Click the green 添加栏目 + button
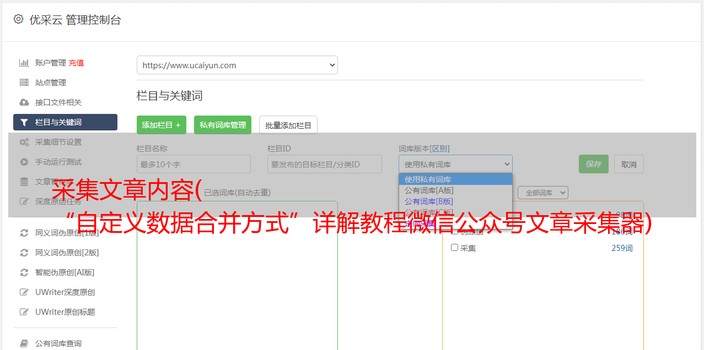The image size is (704, 350). pyautogui.click(x=162, y=125)
